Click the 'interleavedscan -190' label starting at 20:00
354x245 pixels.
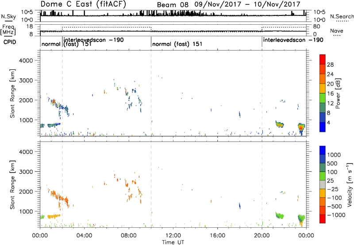coord(293,40)
